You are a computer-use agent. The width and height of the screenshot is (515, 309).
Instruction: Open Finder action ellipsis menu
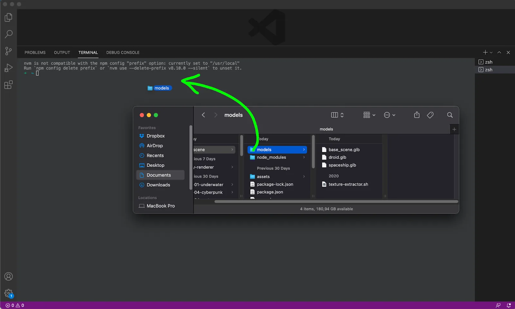(x=389, y=115)
